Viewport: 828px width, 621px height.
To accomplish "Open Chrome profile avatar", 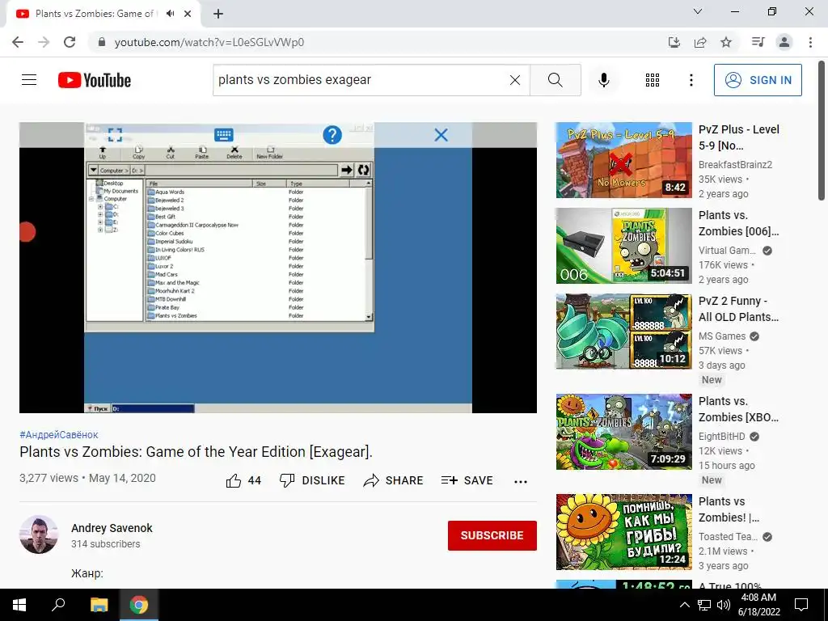I will point(784,42).
